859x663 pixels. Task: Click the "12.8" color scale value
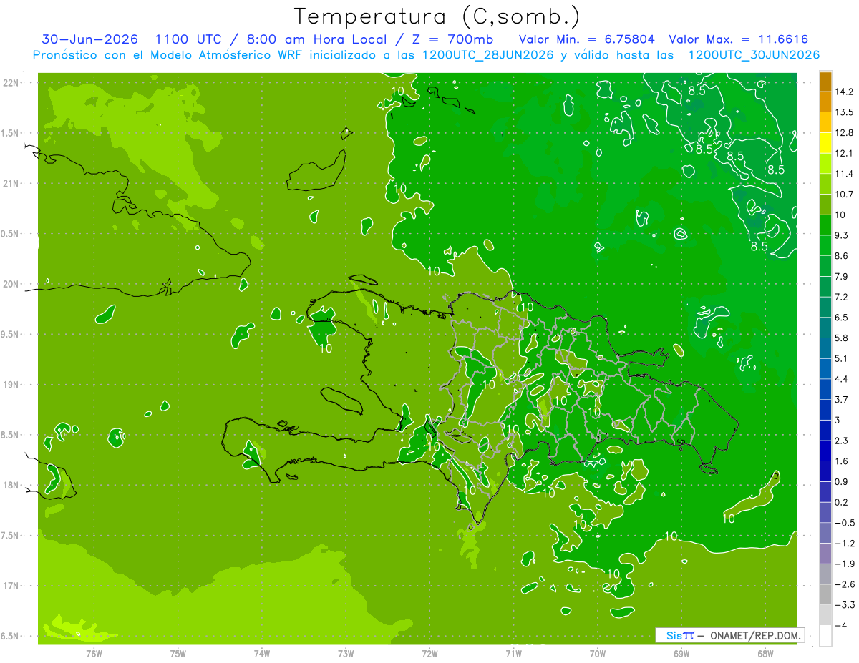click(x=844, y=133)
